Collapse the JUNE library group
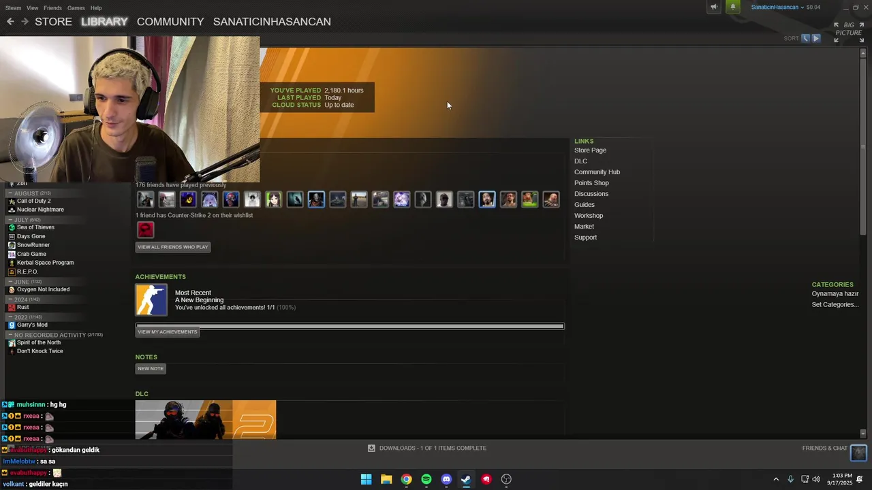The height and width of the screenshot is (490, 872). (10, 282)
